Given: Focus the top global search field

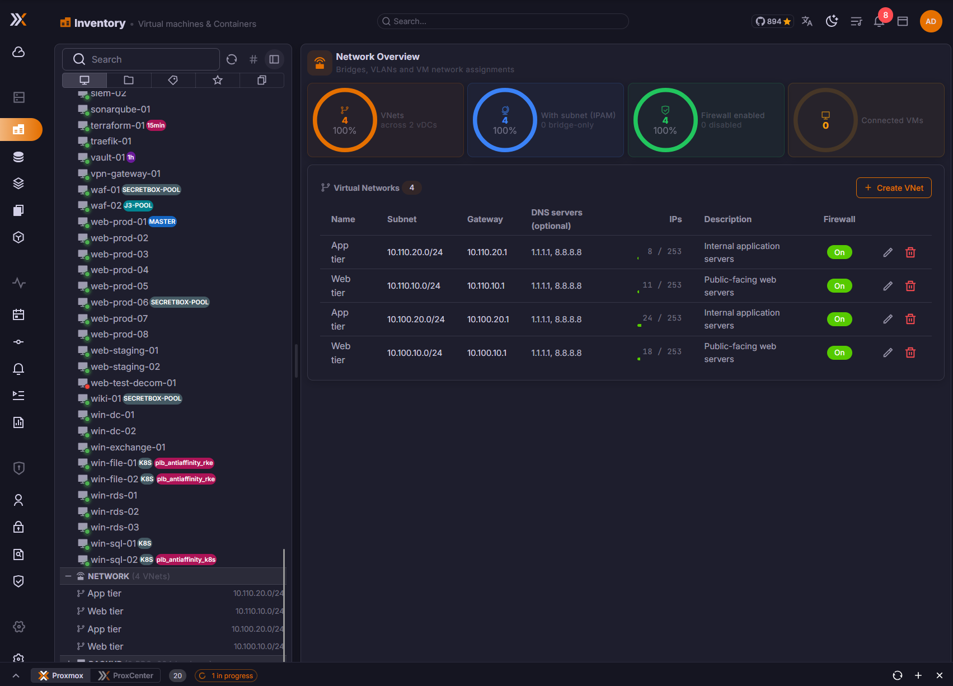Looking at the screenshot, I should (503, 21).
